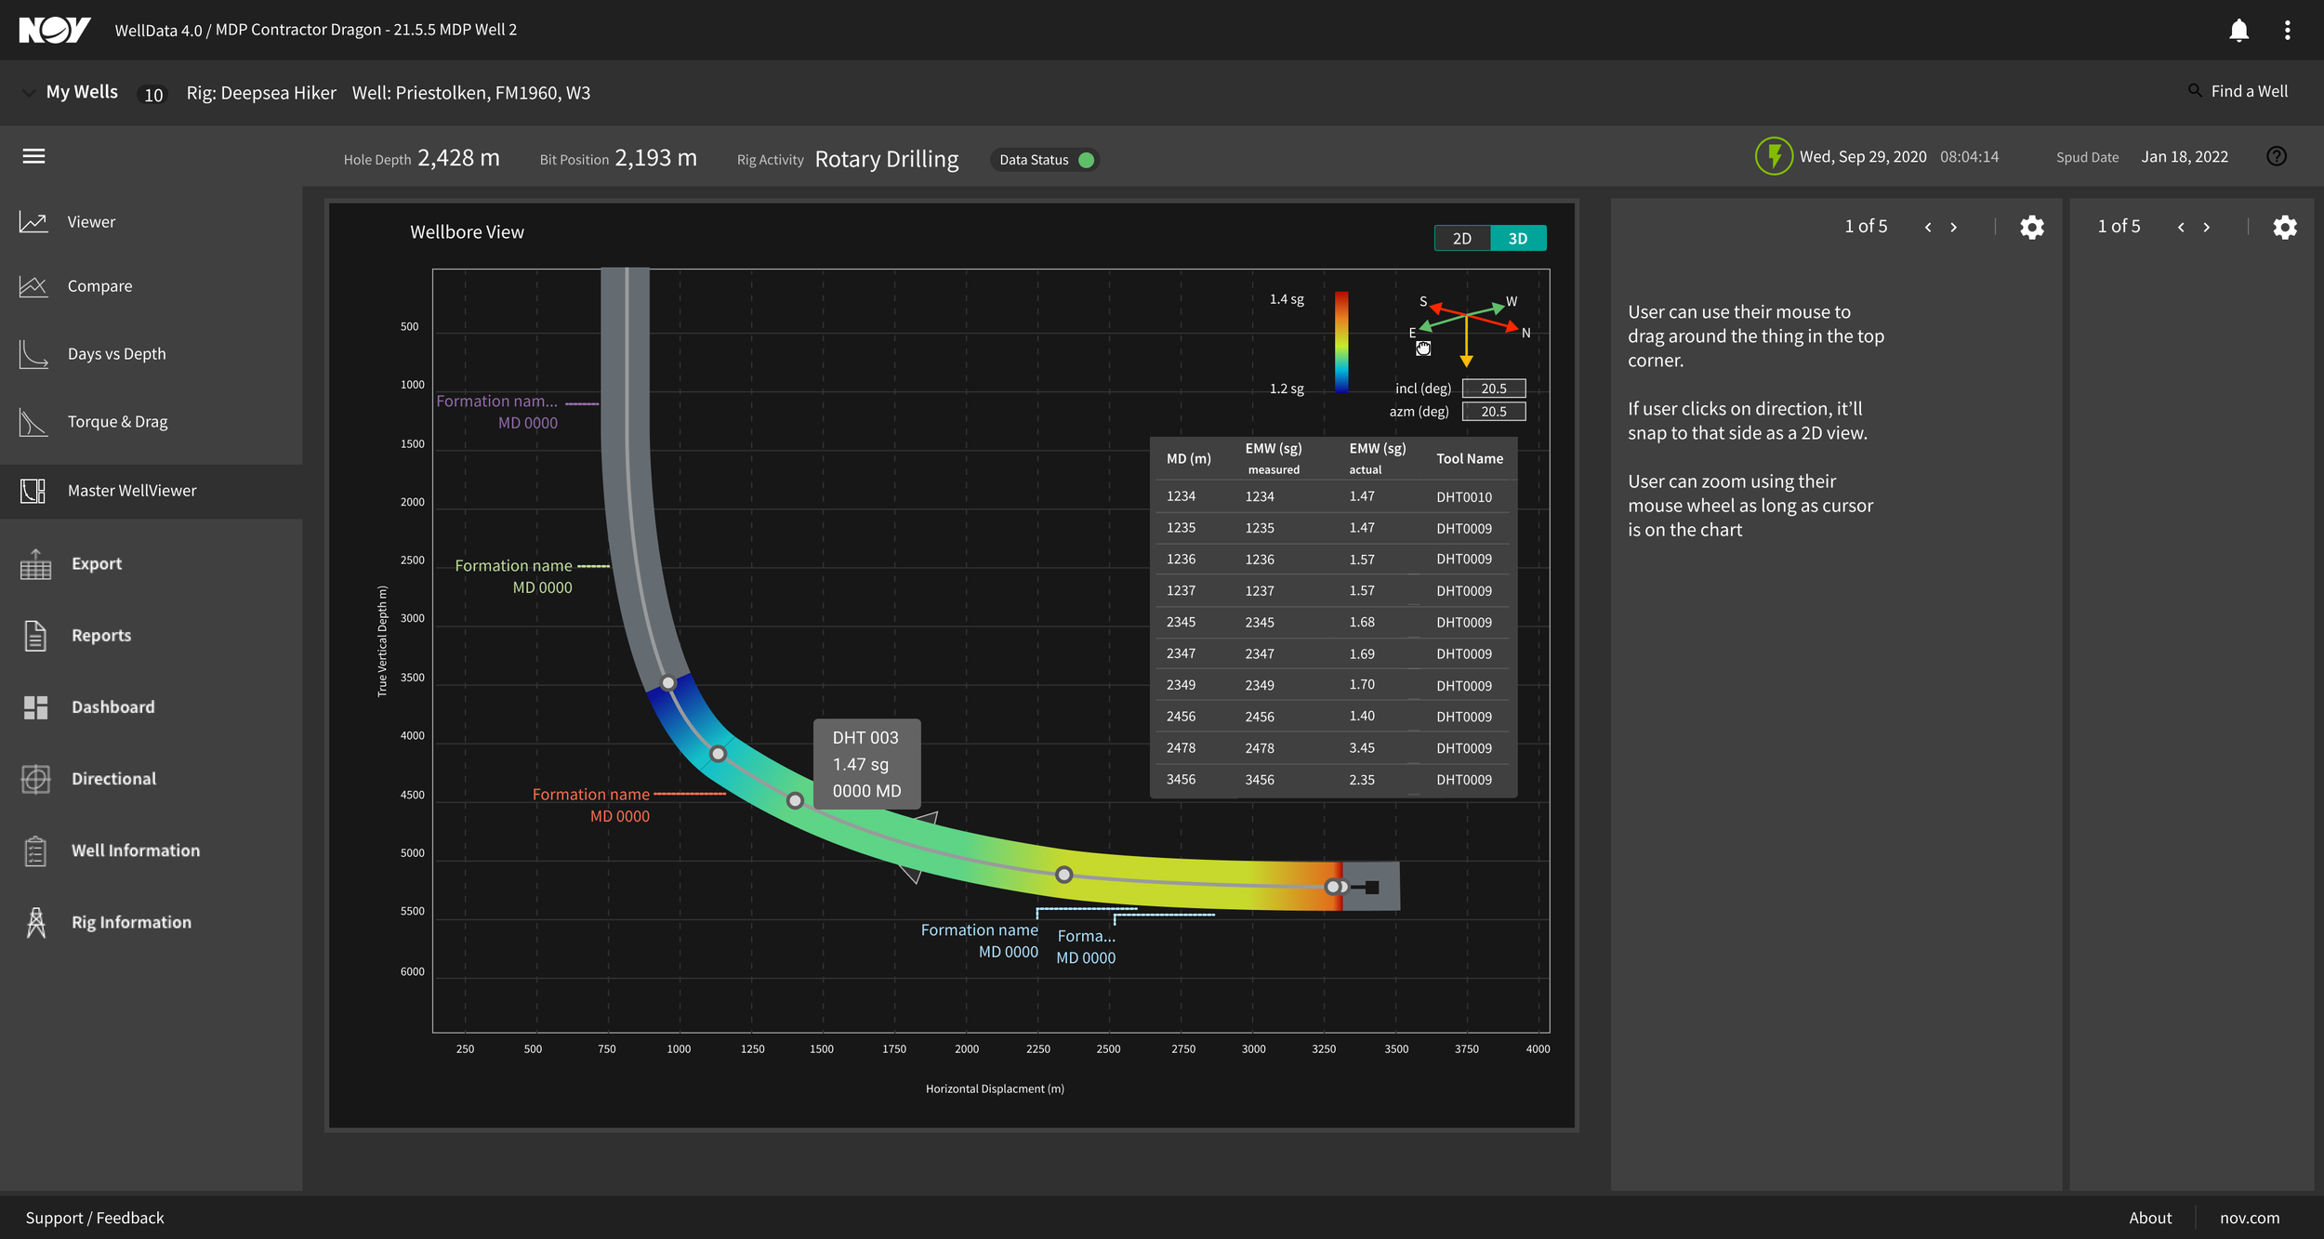Click the Export grid icon
The height and width of the screenshot is (1239, 2324).
35,563
